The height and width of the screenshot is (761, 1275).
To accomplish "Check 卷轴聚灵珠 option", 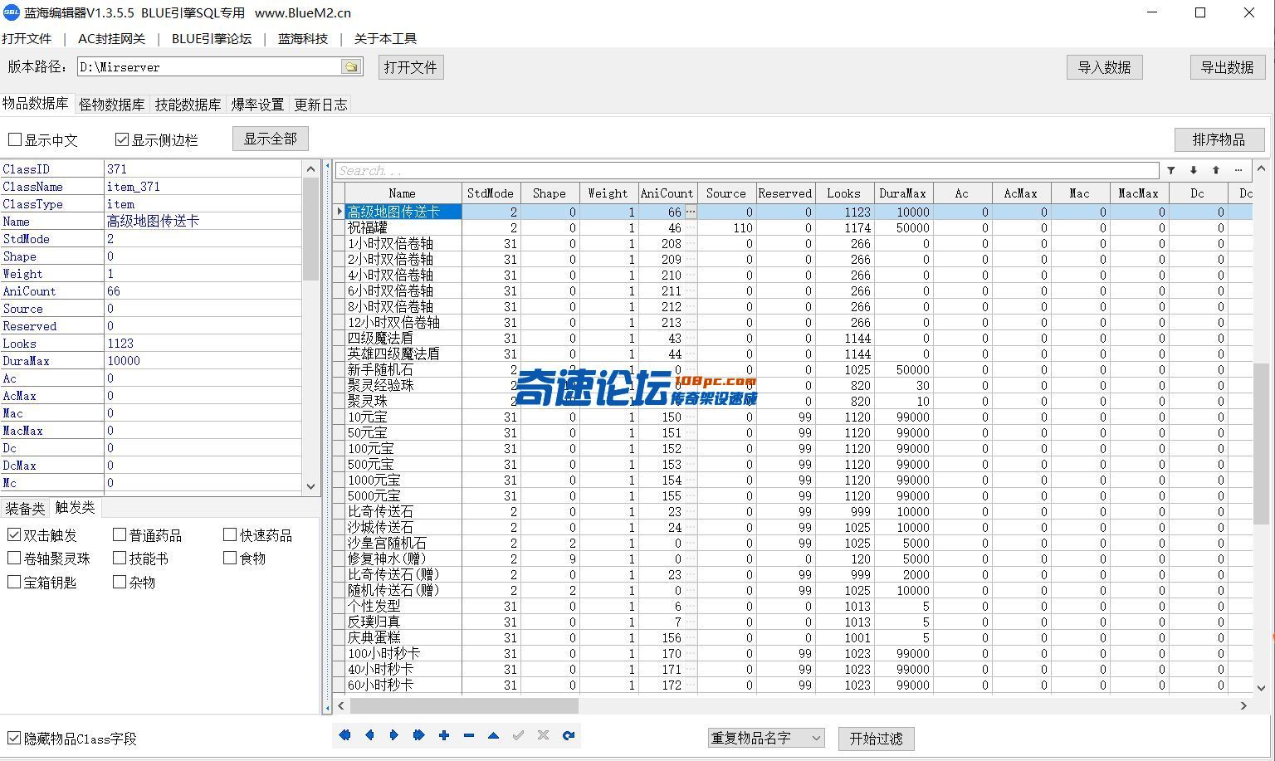I will (14, 558).
